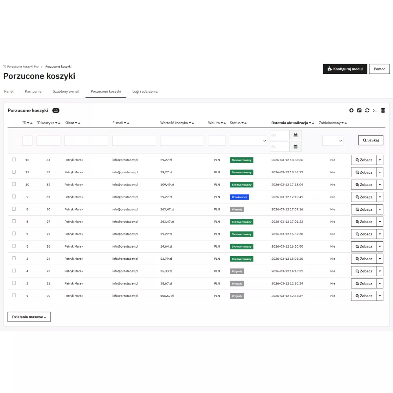
Task: Click the blue 'W sekwencji' status badge
Action: 239,197
